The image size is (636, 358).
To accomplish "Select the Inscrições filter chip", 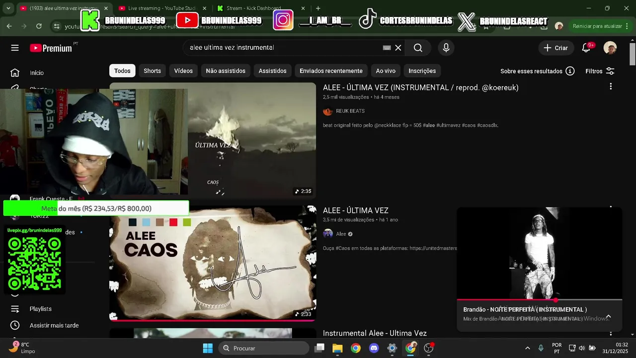I will click(422, 71).
